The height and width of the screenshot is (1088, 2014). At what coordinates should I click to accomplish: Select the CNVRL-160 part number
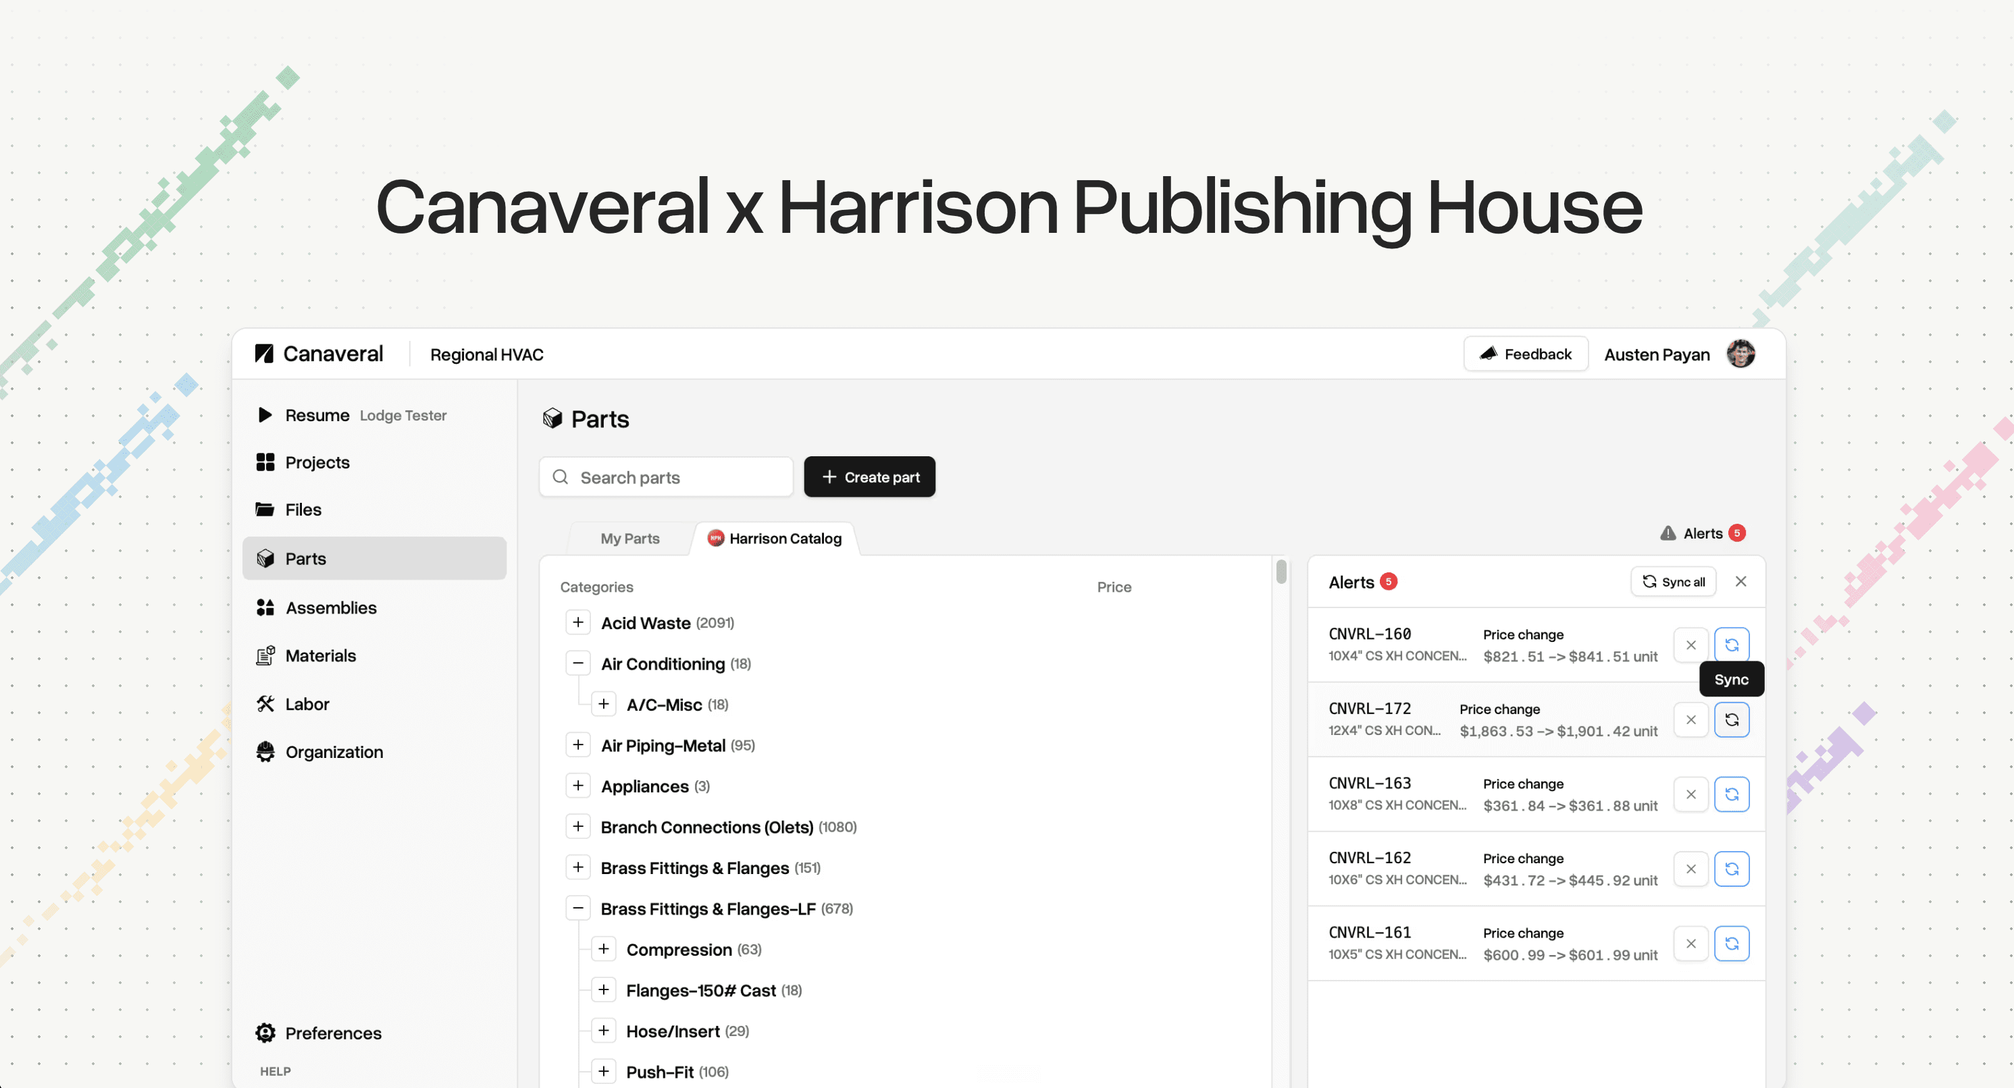click(1369, 634)
